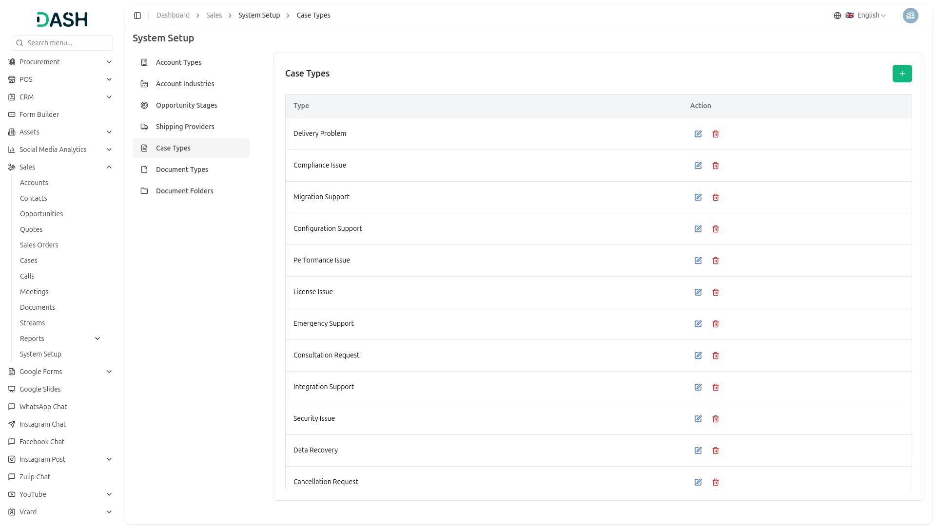Open WhatsApp Chat from sidebar
Viewport: 936px width, 526px height.
[43, 407]
